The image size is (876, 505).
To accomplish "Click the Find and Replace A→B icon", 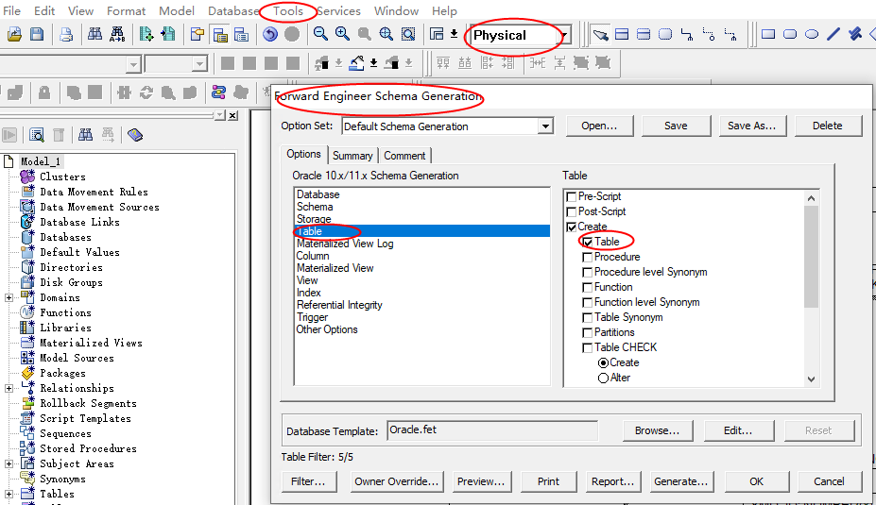I will point(117,35).
